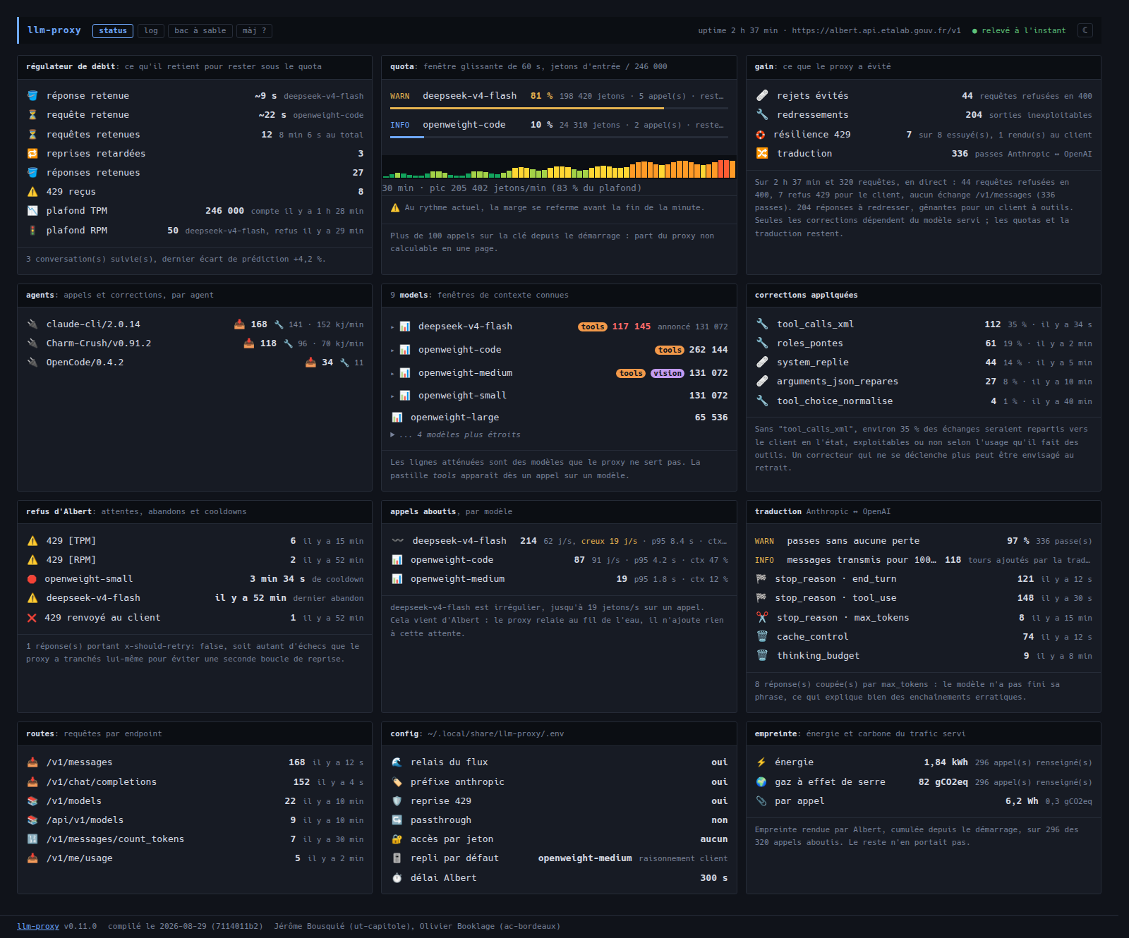Click the bandage icon beside rejets évités
This screenshot has height=938, width=1129.
762,96
